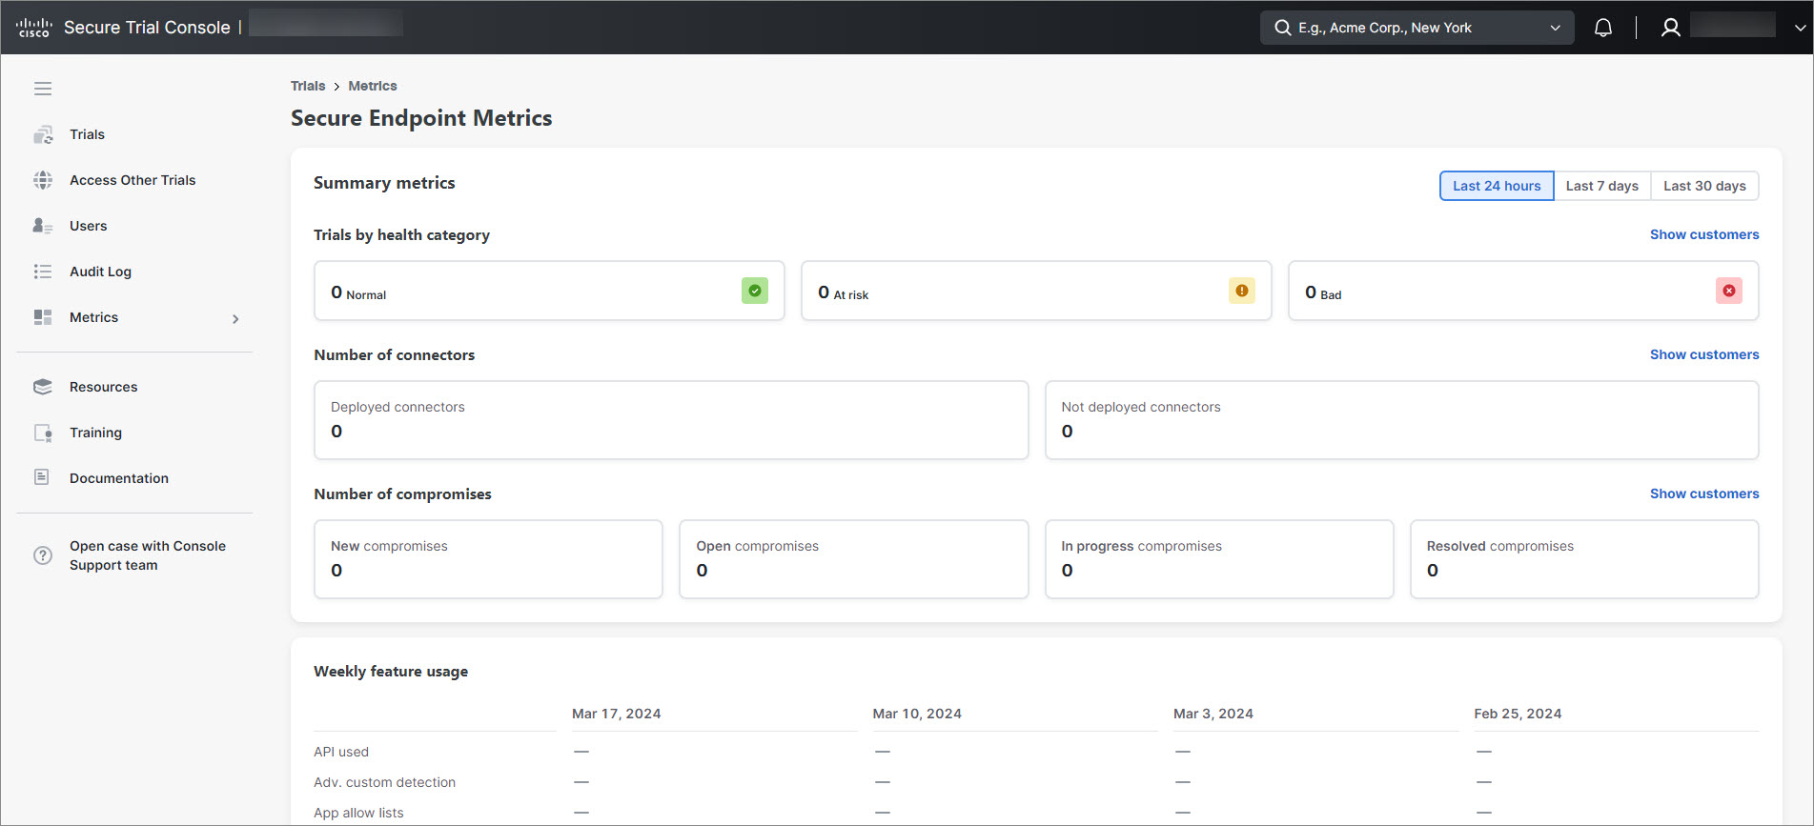Open notifications bell in header
The height and width of the screenshot is (826, 1814).
(1603, 28)
